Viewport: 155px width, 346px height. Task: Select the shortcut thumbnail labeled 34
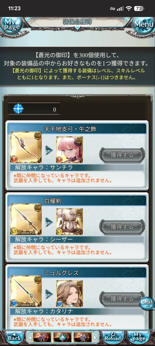(83, 337)
